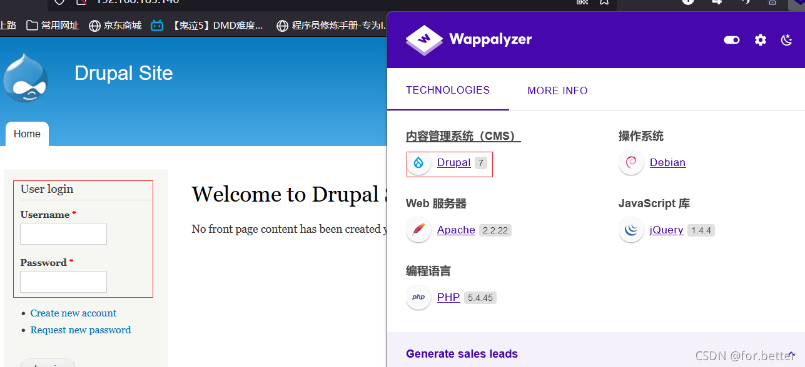
Task: Click the Wappalyzer logo icon
Action: pos(424,40)
